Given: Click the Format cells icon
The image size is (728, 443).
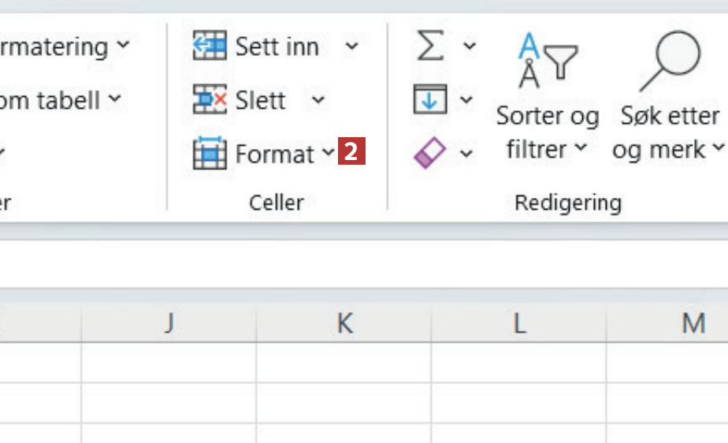Looking at the screenshot, I should pyautogui.click(x=210, y=154).
